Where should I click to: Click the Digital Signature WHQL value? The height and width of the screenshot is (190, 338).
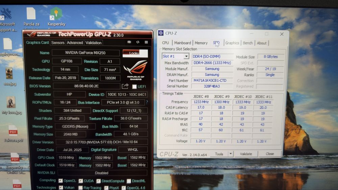click(x=133, y=150)
